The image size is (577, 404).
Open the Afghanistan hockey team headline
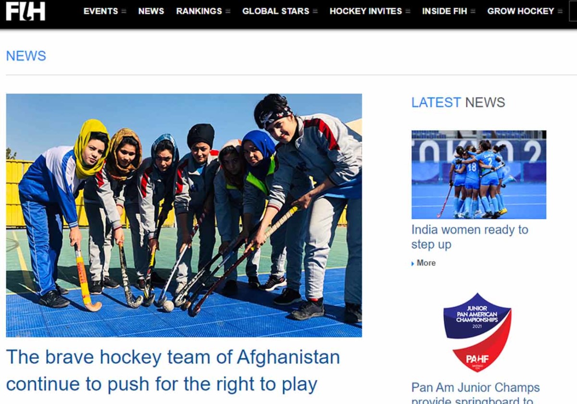coord(173,371)
